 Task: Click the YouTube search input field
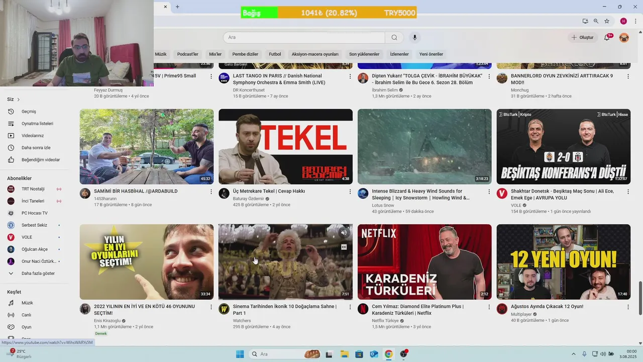(x=304, y=37)
